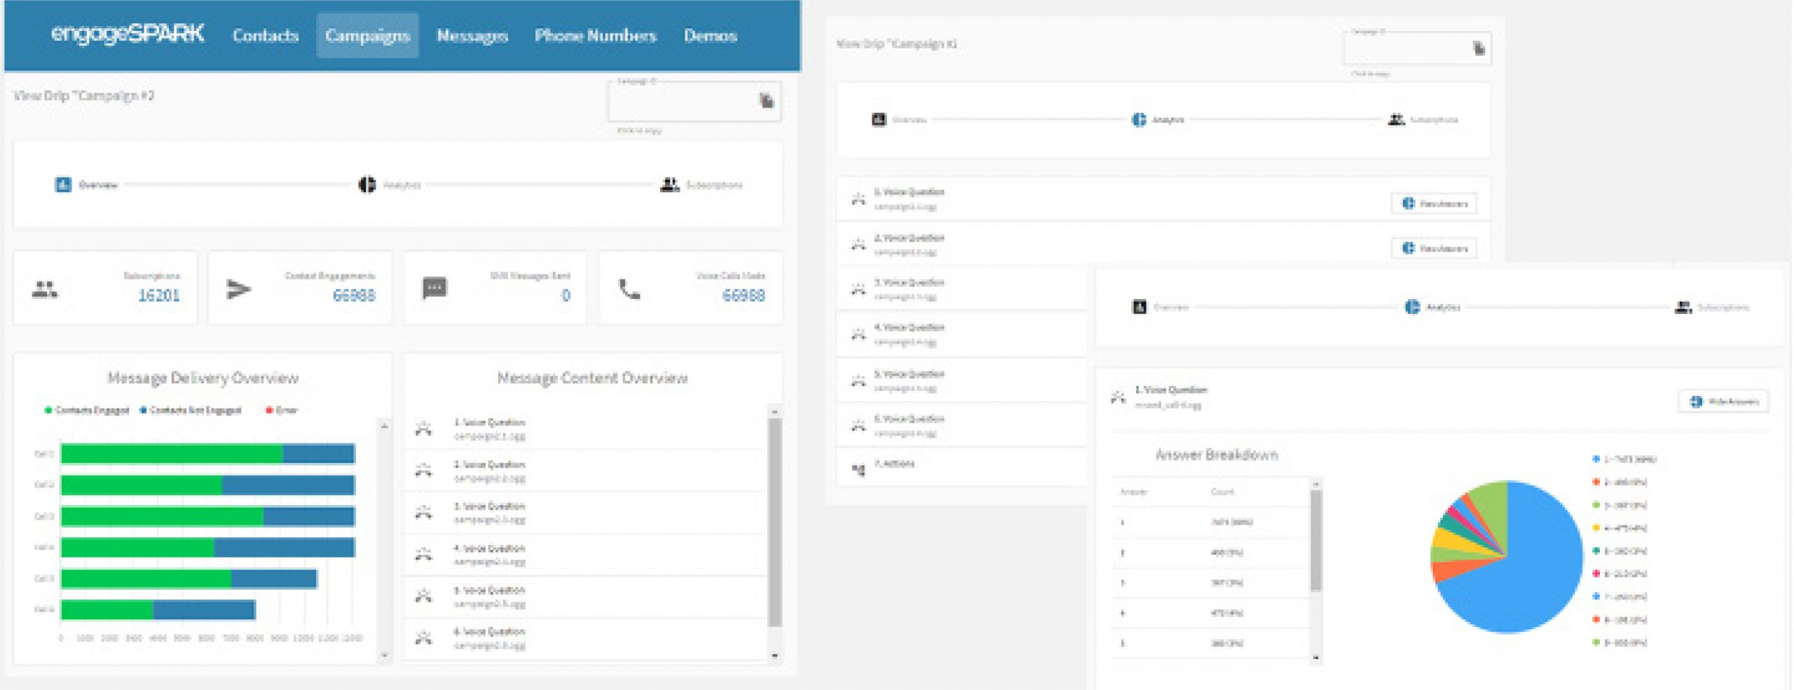The image size is (1794, 690).
Task: Toggle the Error legend series
Action: click(x=282, y=410)
